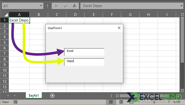Select column F header
Viewport: 185px width, 105px height.
click(112, 15)
